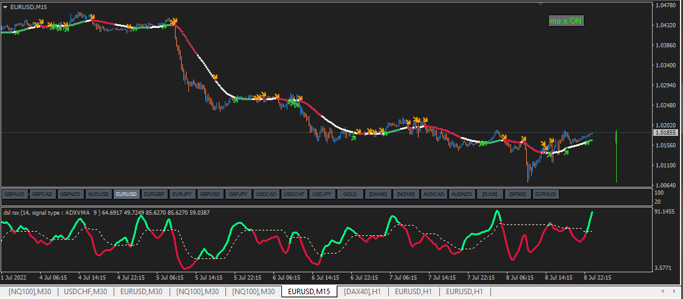
Task: Open the EURUSD,M15 chart title dropdown arrow
Action: tap(5, 7)
